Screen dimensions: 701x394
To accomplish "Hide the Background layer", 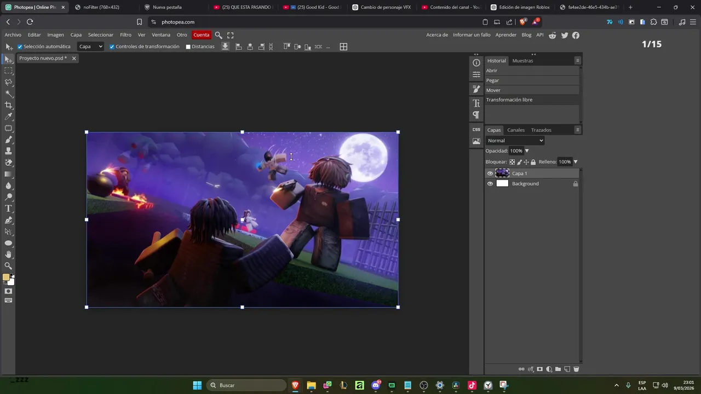I will tap(490, 184).
